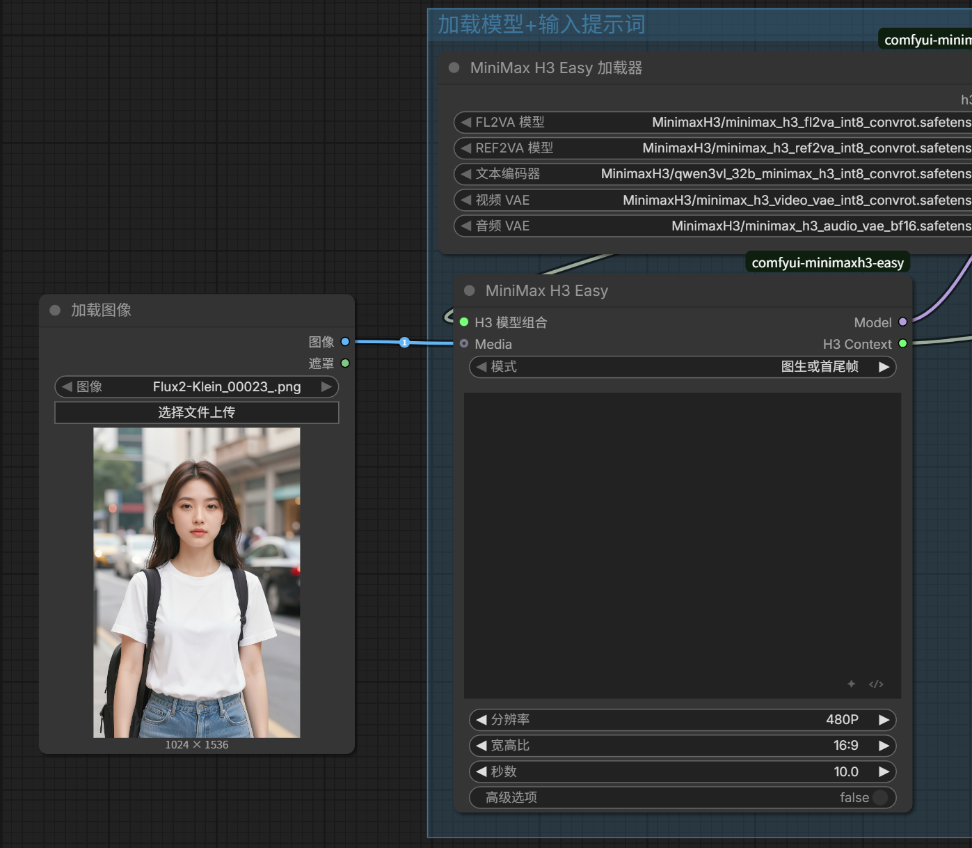Click the code brackets icon in the prompt box
The image size is (972, 848).
tap(876, 684)
